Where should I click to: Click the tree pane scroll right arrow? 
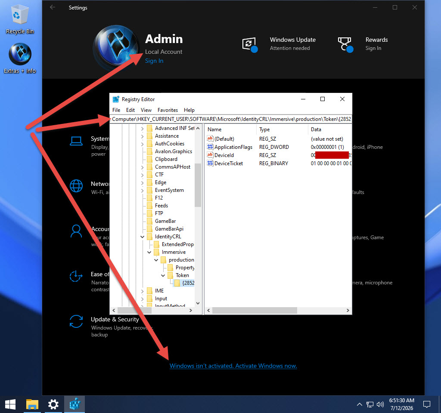pyautogui.click(x=191, y=310)
